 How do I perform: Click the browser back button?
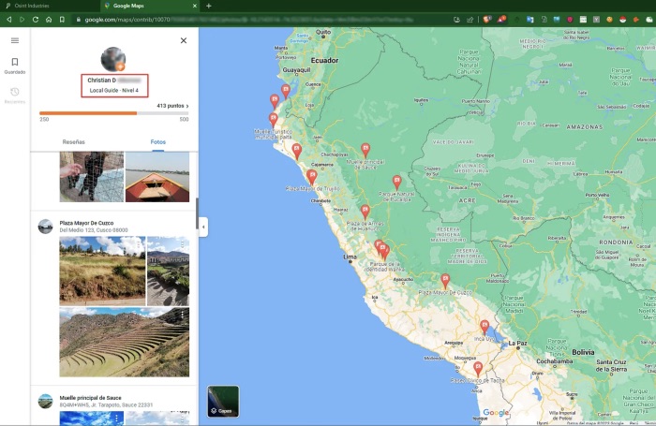(x=8, y=20)
